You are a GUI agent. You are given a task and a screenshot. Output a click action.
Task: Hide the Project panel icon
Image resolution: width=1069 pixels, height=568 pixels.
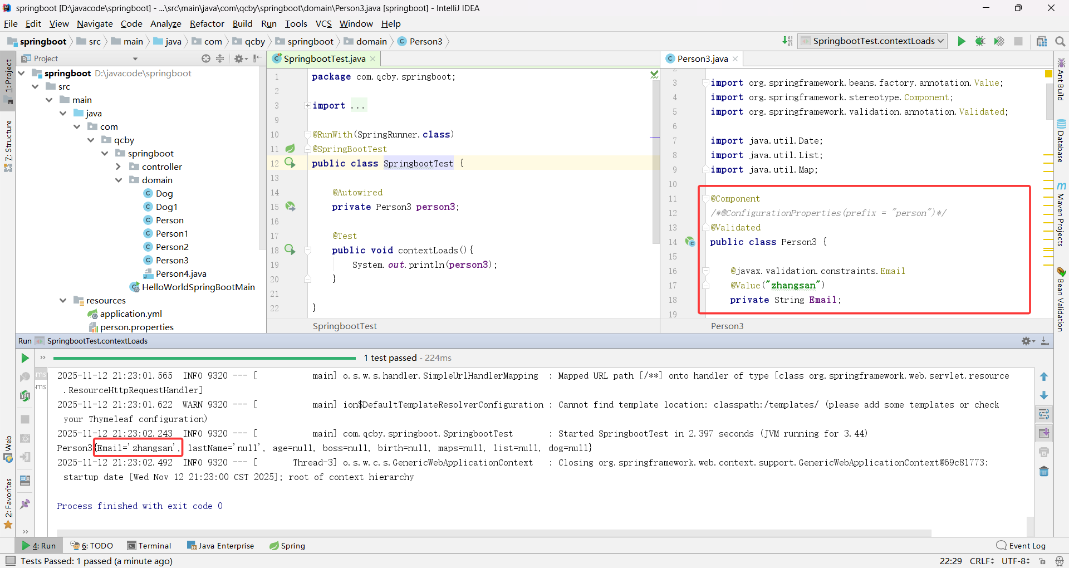pyautogui.click(x=257, y=58)
